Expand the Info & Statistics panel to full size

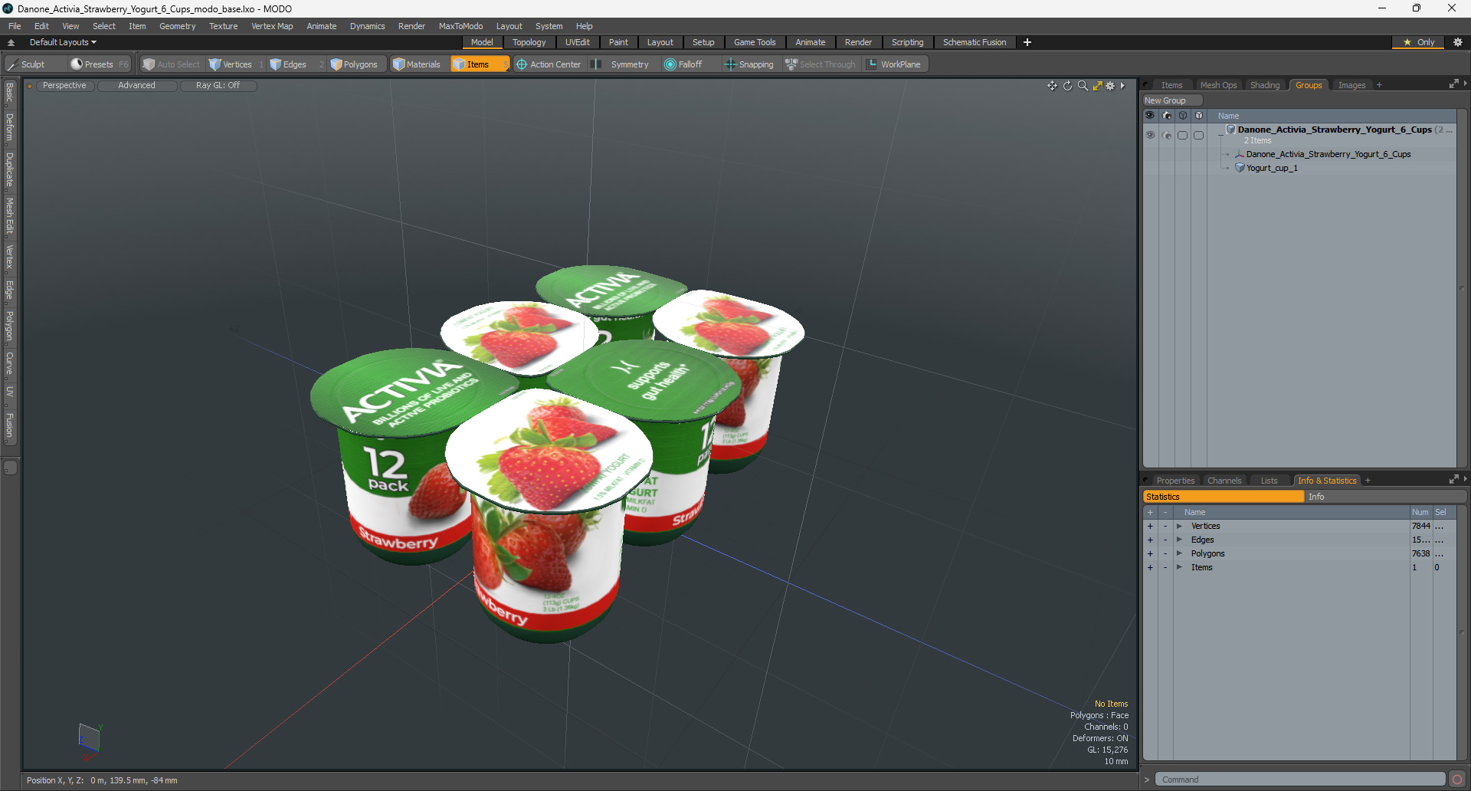coord(1453,480)
